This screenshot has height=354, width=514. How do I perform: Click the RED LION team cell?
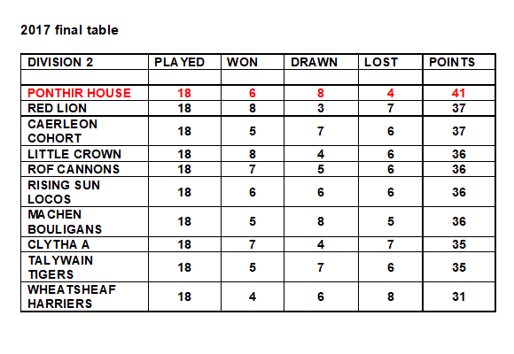click(x=84, y=108)
